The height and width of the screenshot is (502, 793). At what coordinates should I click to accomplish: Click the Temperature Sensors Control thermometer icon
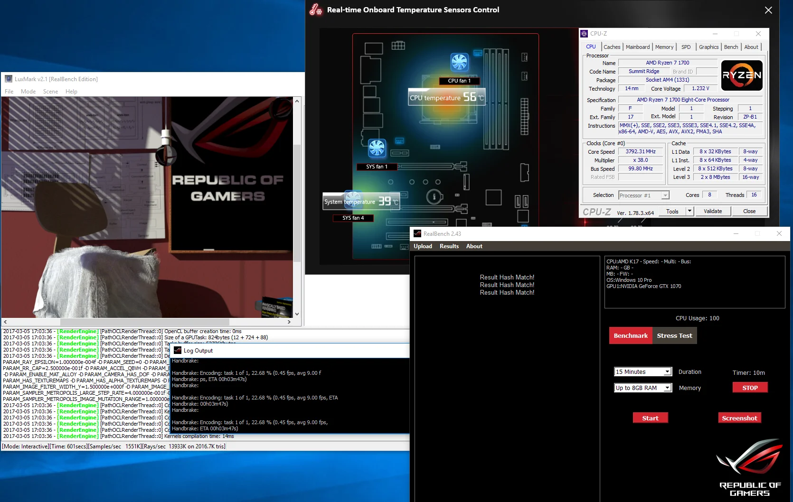316,9
